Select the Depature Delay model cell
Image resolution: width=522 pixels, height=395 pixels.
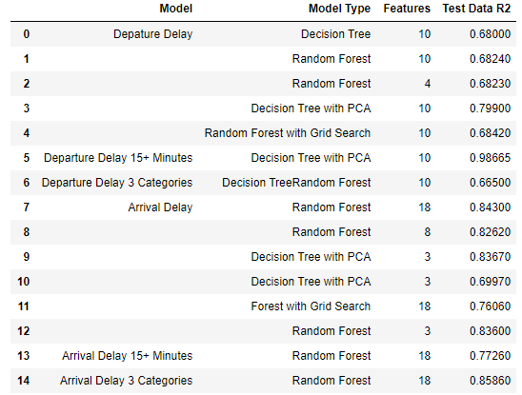[152, 34]
